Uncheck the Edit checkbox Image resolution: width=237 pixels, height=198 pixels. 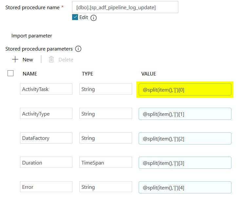(x=75, y=17)
